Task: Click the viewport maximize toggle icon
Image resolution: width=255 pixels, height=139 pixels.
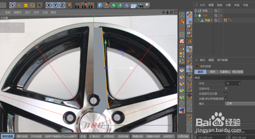Action: (175, 12)
